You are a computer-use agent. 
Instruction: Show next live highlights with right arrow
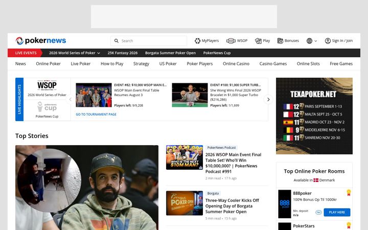pyautogui.click(x=268, y=100)
